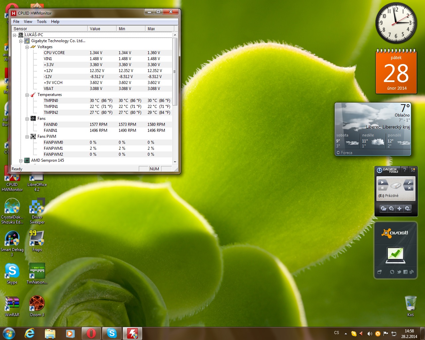Collapse the Temperatures group
Screen dimensions: 425x340
(x=27, y=95)
